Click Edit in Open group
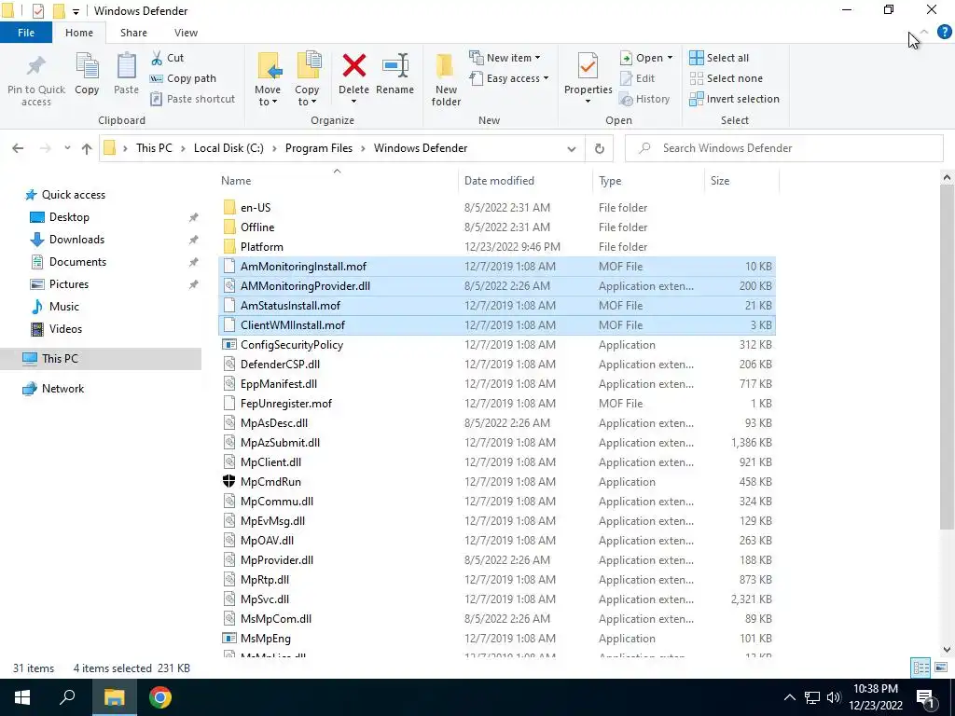Screen dimensions: 955x716 pos(638,78)
